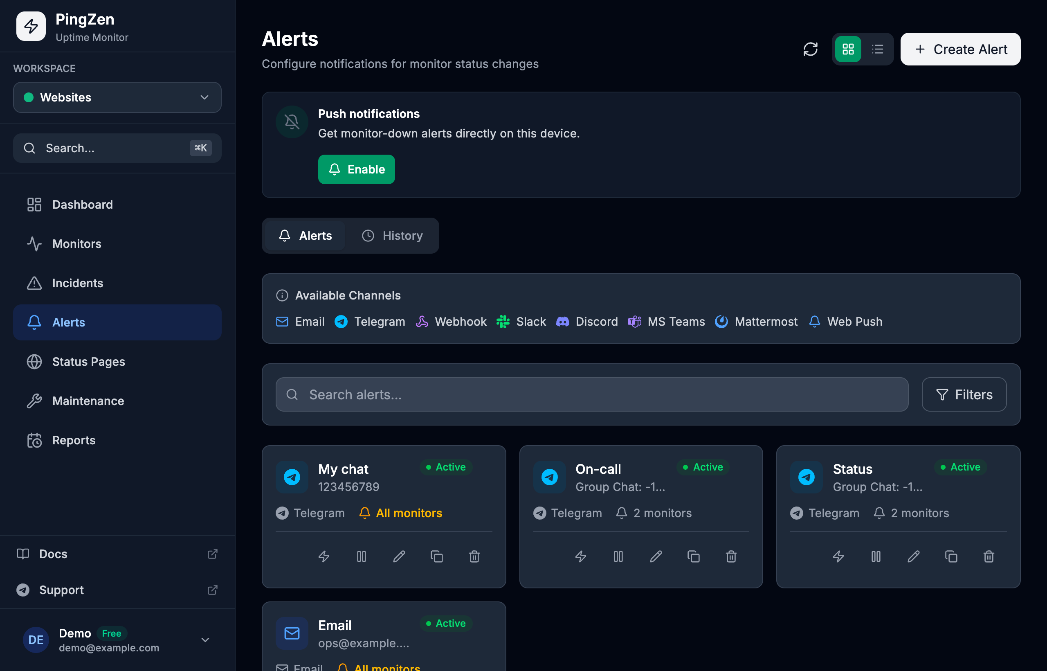The width and height of the screenshot is (1047, 671).
Task: Open the Incidents section
Action: [117, 283]
